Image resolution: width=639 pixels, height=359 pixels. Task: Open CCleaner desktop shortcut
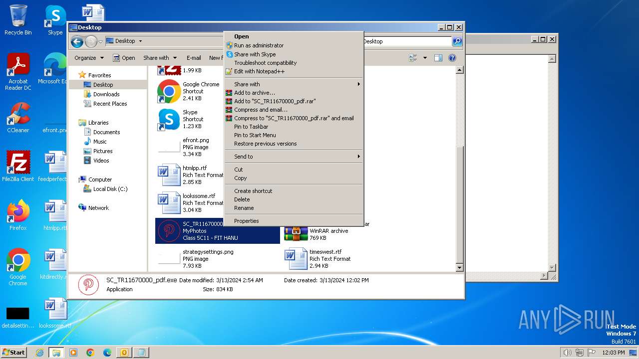(x=18, y=118)
